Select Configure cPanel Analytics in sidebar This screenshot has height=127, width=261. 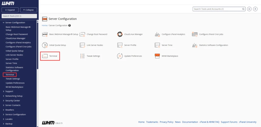(x=18, y=43)
